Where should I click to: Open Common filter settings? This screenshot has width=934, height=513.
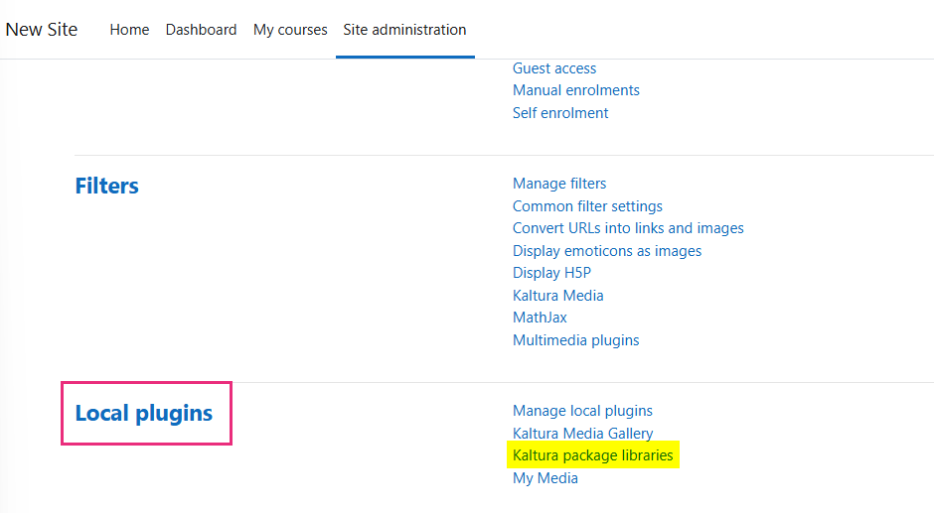(587, 206)
